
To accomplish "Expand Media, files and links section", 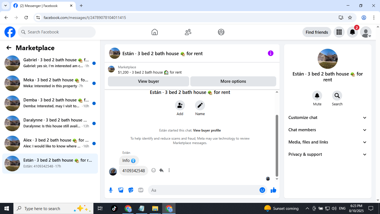I will (328, 142).
